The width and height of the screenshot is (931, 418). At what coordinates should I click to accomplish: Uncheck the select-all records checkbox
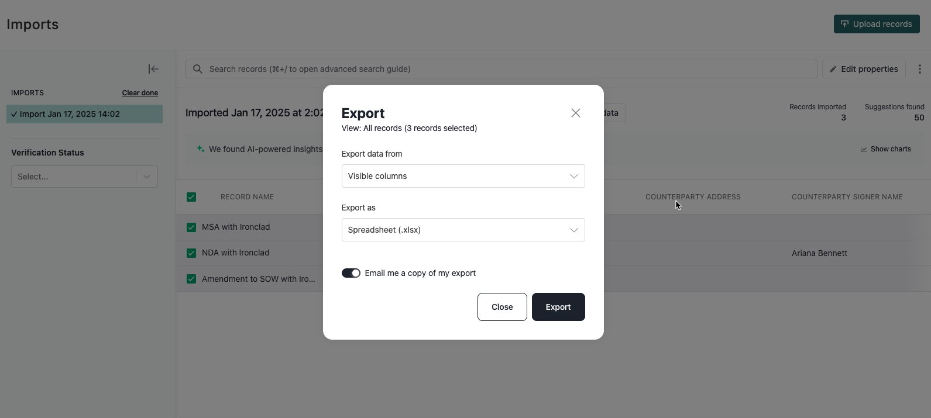tap(191, 197)
